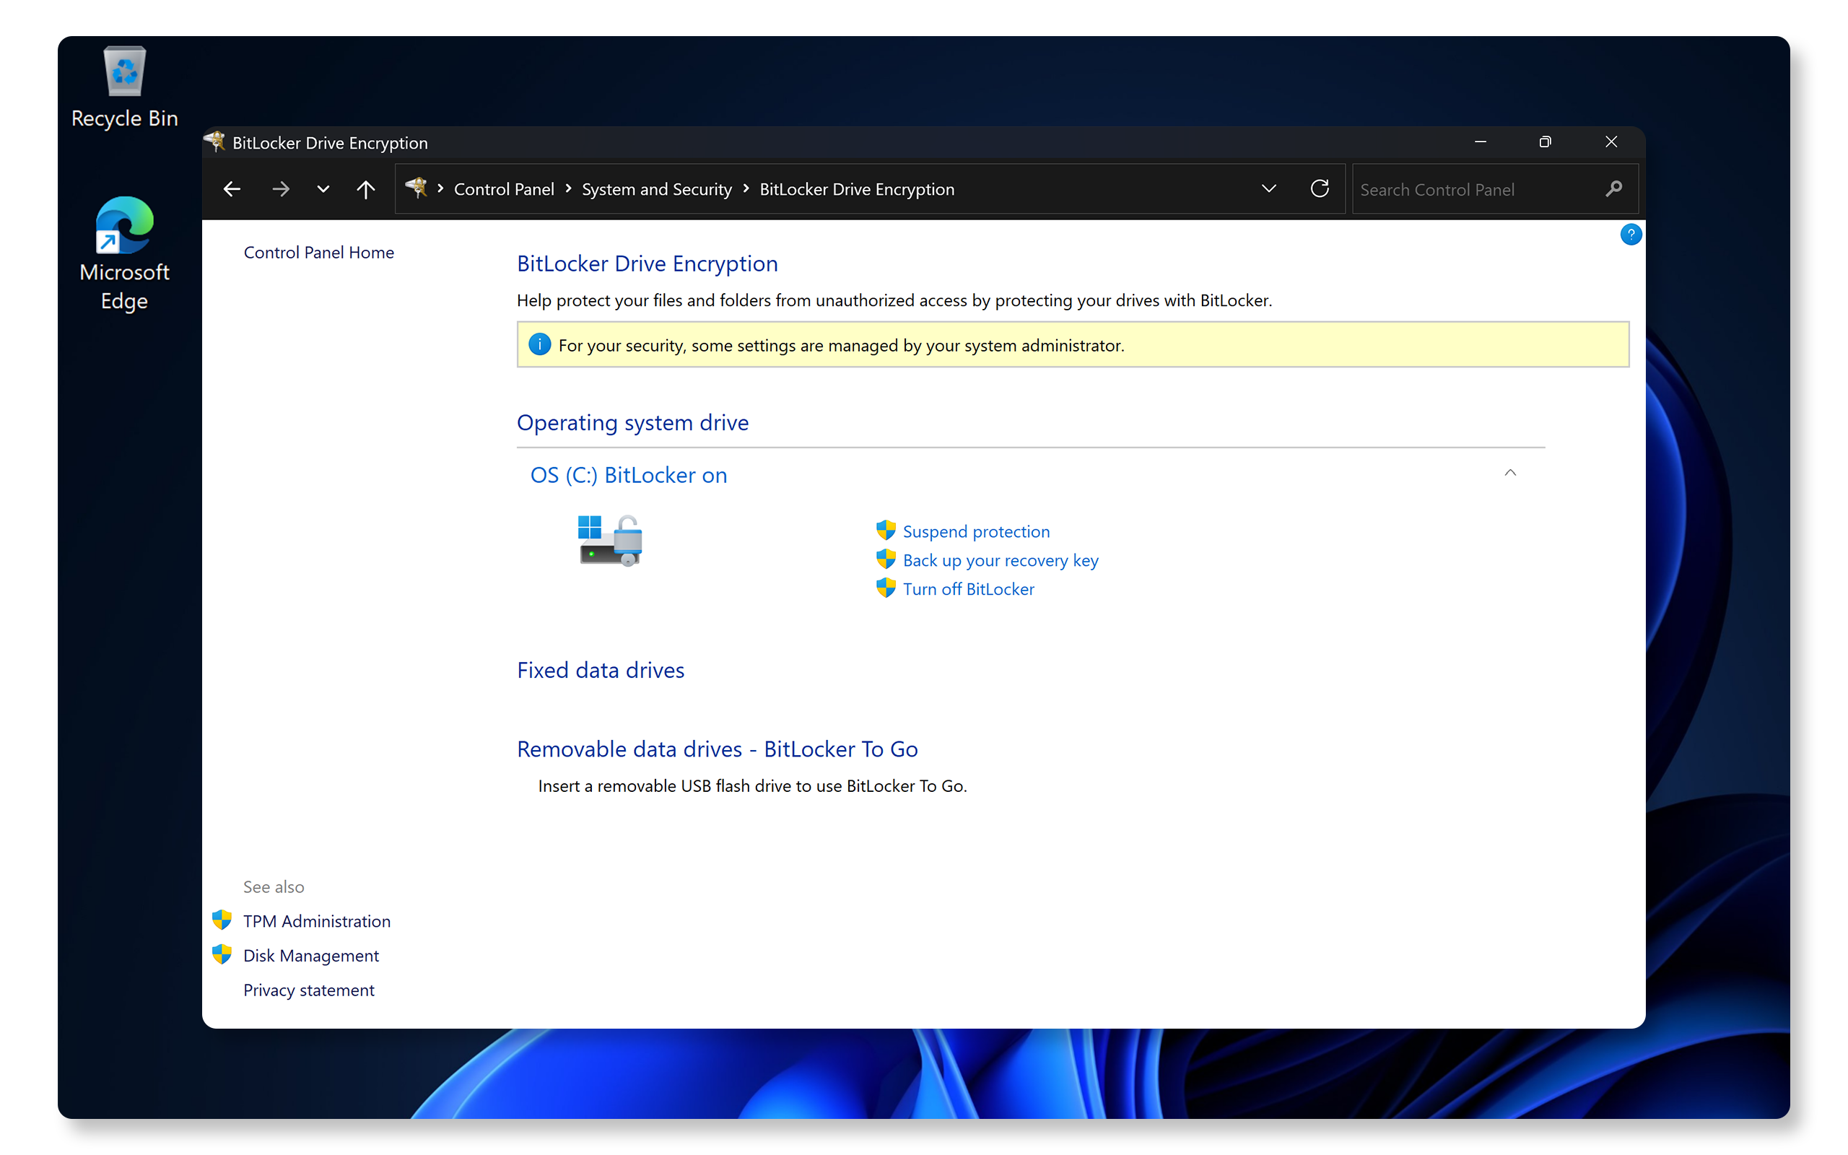Viewport: 1848px width, 1155px height.
Task: Click the refresh icon in the address bar
Action: [x=1320, y=188]
